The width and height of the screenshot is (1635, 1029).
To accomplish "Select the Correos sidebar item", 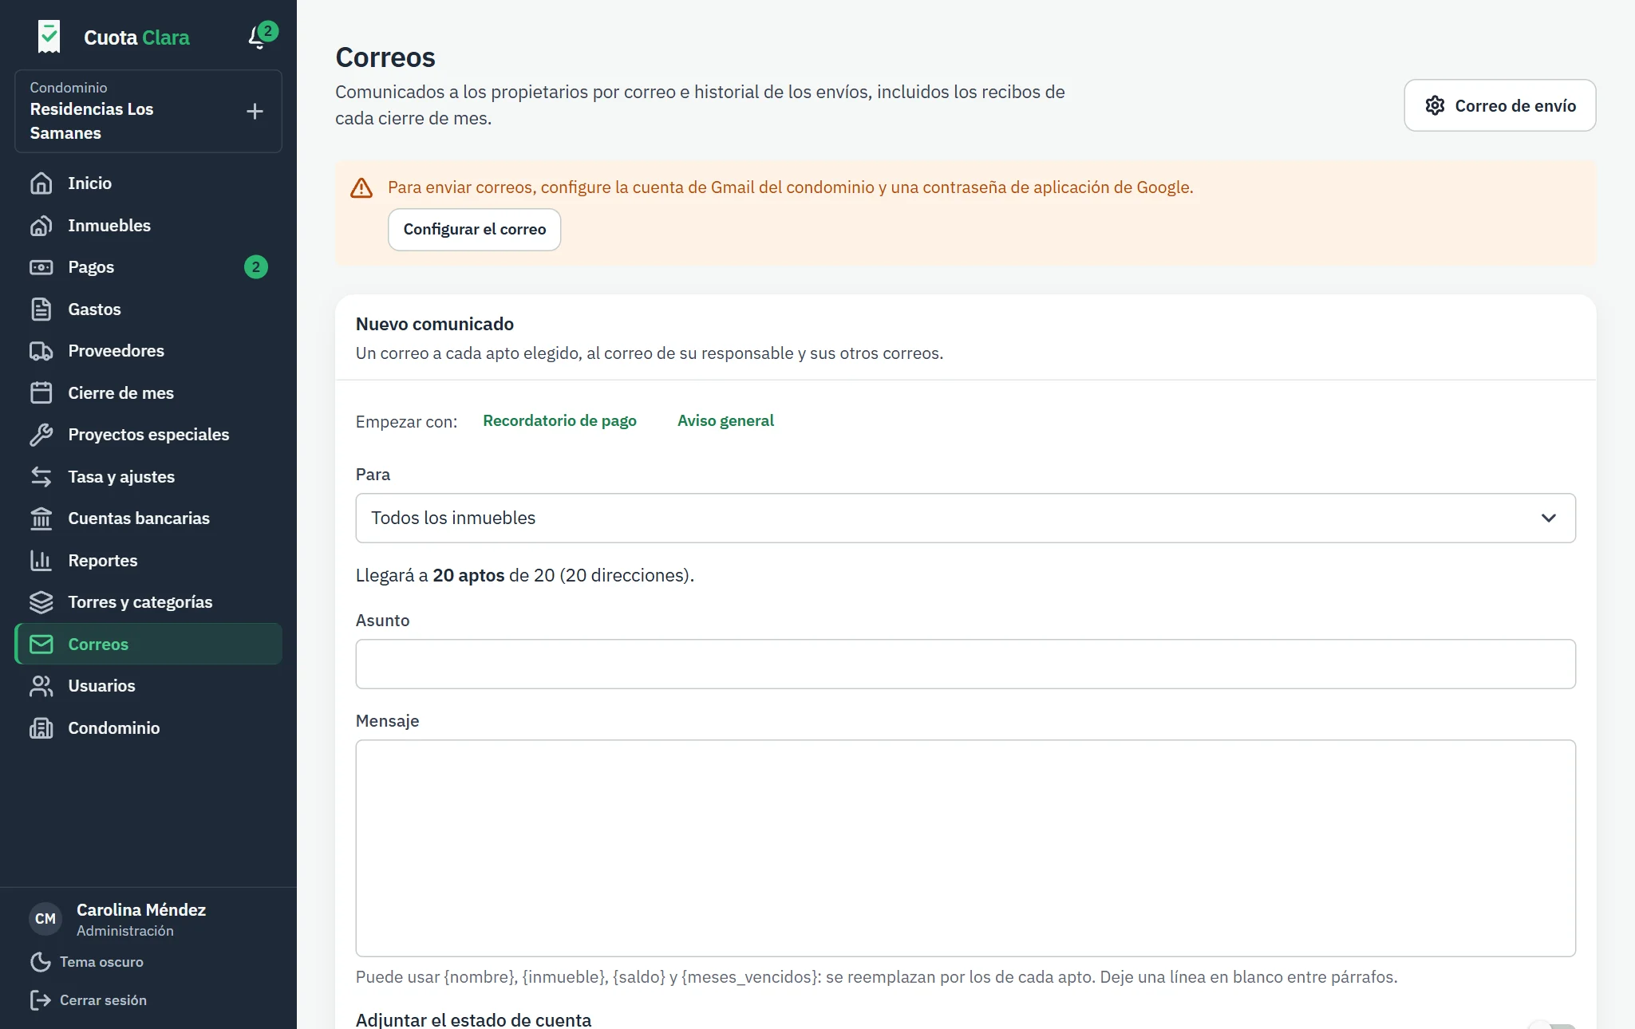I will click(x=148, y=644).
